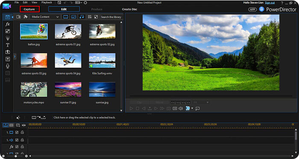Switch to storyboard view mode
Screen dimensions: 299x159
pos(12,125)
